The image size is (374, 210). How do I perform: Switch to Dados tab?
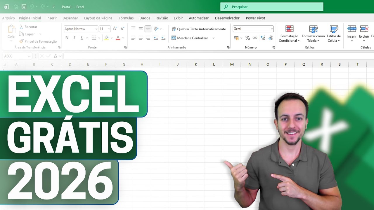[x=145, y=18]
